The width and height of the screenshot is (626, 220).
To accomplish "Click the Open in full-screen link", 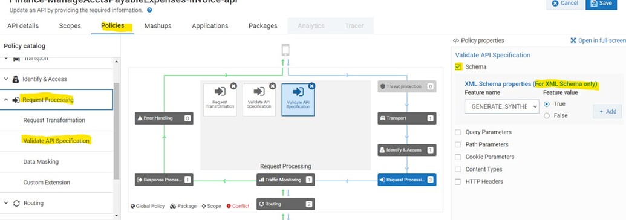I will (598, 40).
